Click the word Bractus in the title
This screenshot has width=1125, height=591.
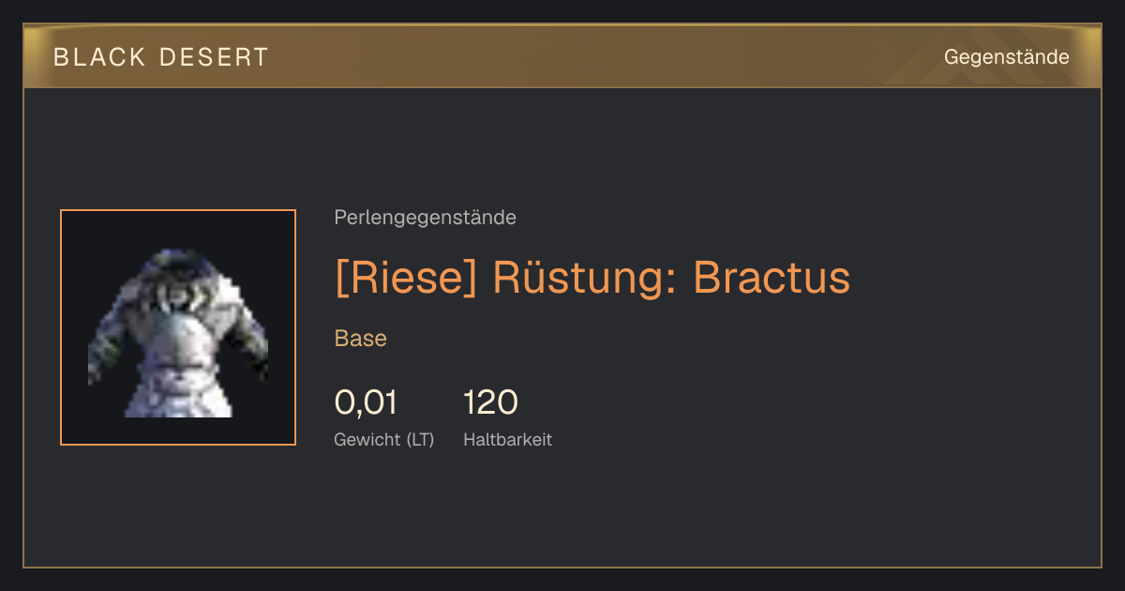[x=772, y=278]
